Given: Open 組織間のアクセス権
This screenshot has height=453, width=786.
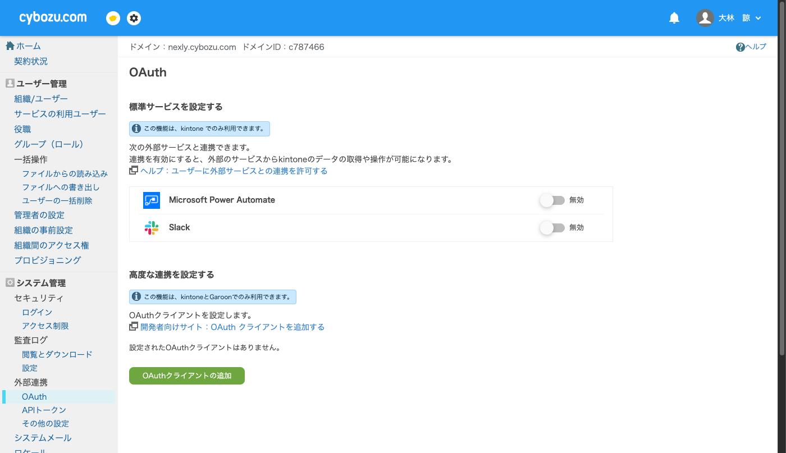Looking at the screenshot, I should pyautogui.click(x=52, y=245).
